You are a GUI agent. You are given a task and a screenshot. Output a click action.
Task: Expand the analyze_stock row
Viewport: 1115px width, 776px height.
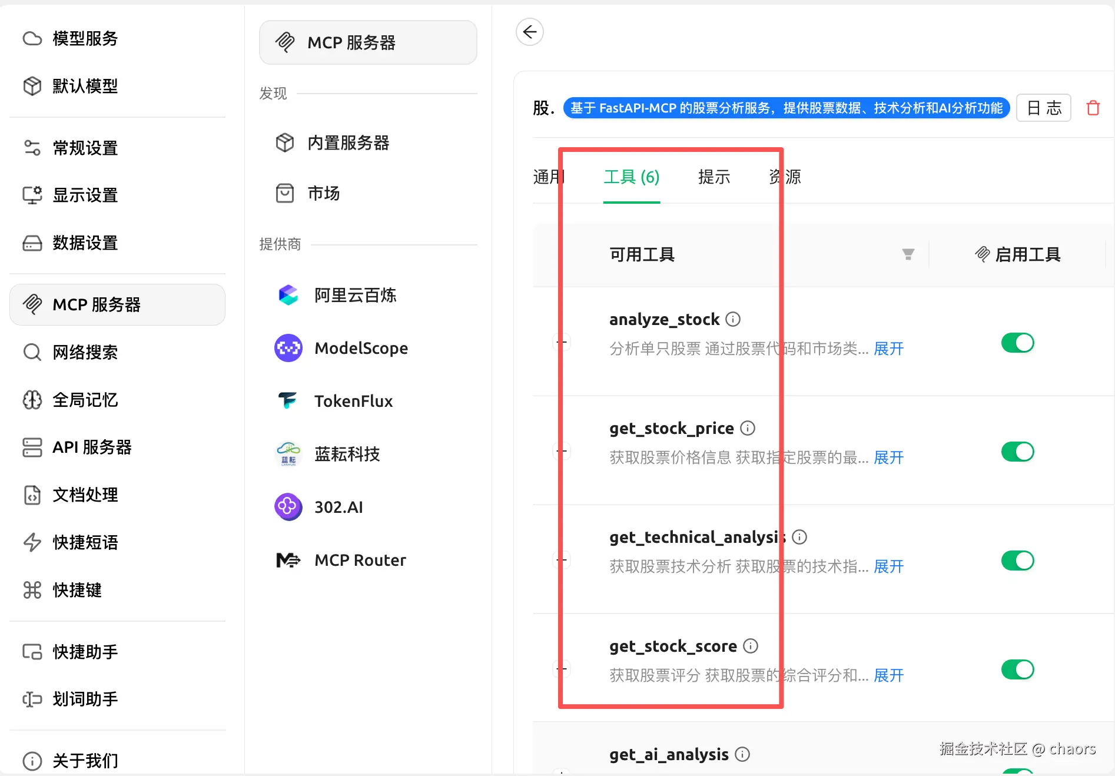point(562,341)
